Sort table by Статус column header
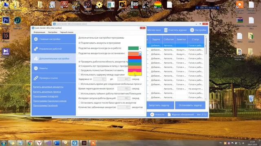The height and width of the screenshot is (146, 261). [196, 39]
